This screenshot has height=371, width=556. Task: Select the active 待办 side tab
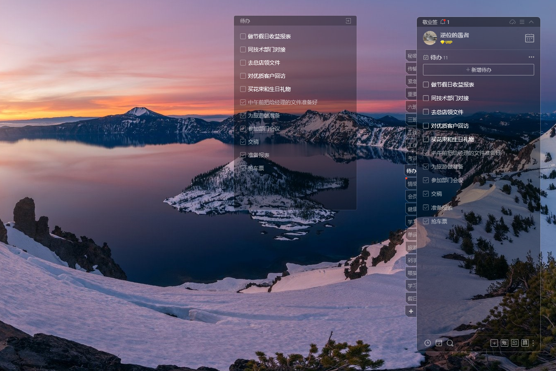tap(411, 171)
